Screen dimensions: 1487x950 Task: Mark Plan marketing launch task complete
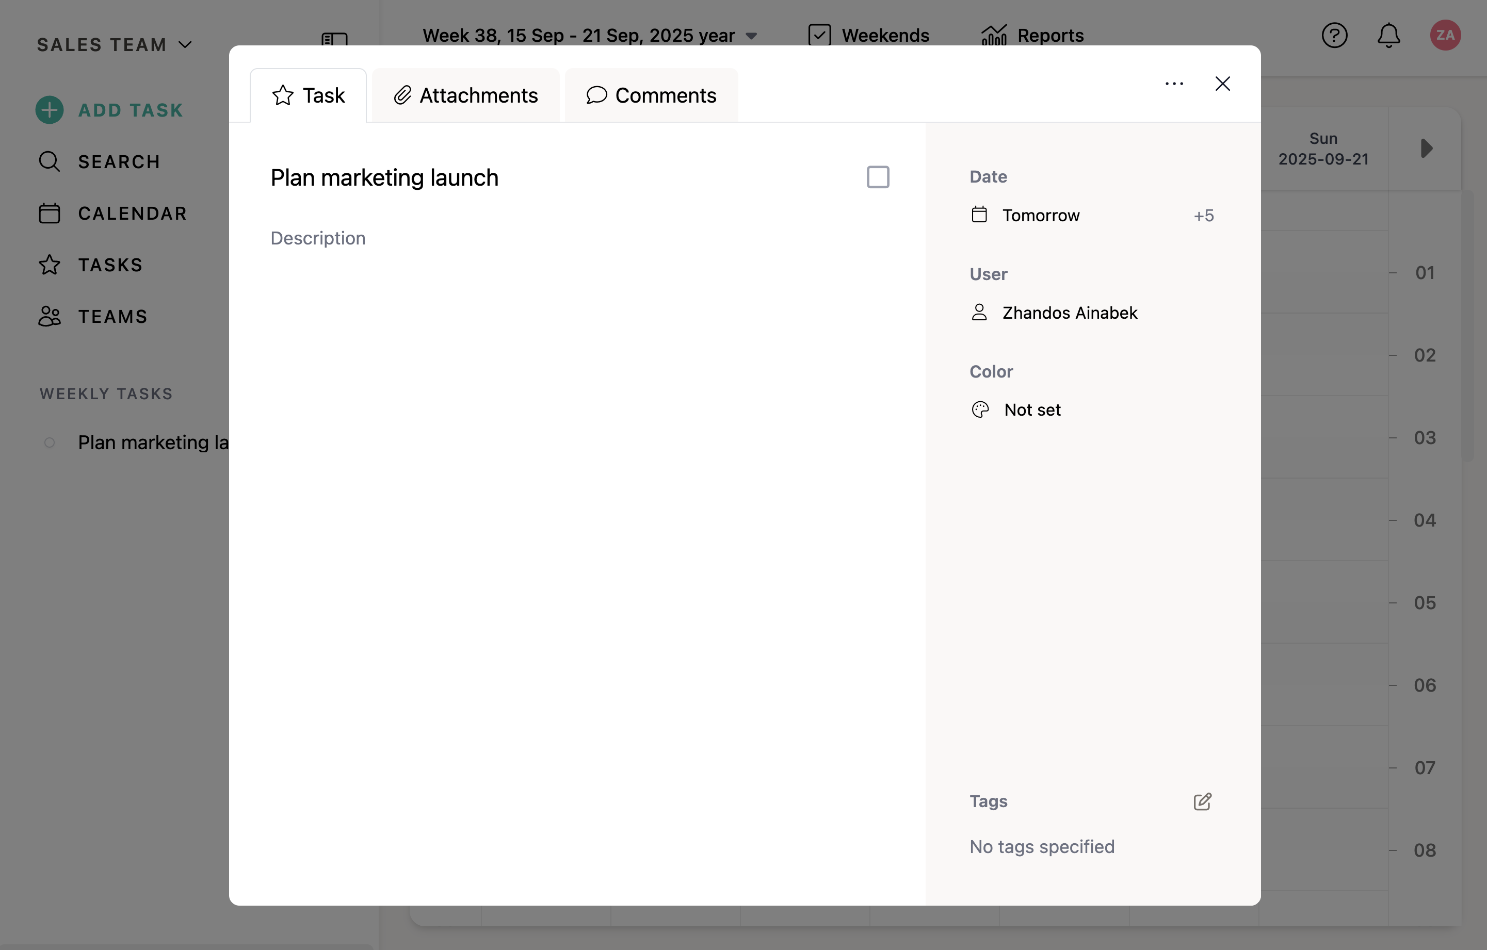pyautogui.click(x=878, y=177)
